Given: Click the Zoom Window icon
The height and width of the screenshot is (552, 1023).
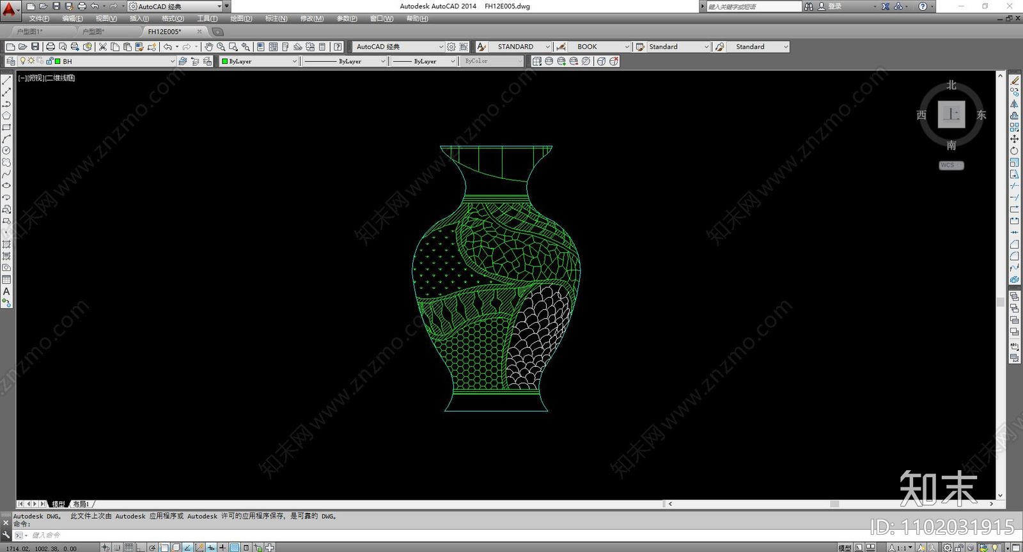Looking at the screenshot, I should pyautogui.click(x=233, y=47).
